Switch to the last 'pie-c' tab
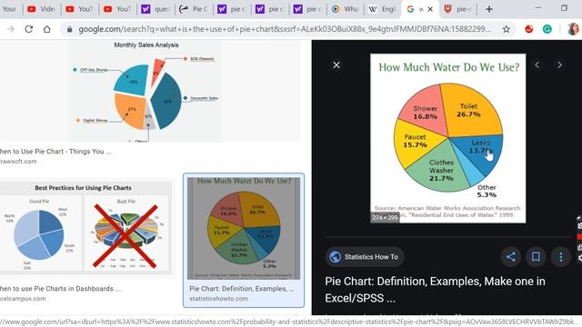Image resolution: width=582 pixels, height=327 pixels. coord(457,9)
